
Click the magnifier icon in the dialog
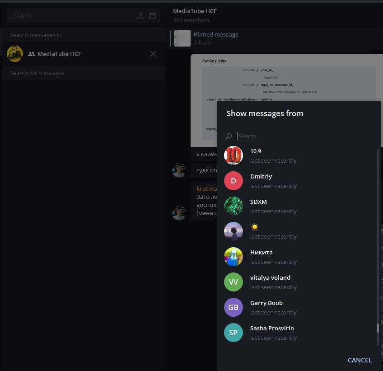click(229, 136)
